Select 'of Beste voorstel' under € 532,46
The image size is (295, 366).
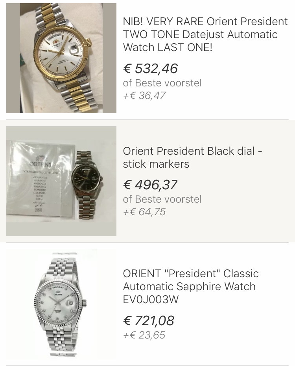click(x=162, y=83)
